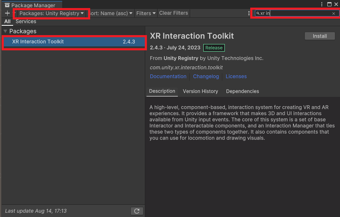Image resolution: width=340 pixels, height=217 pixels.
Task: Click the 'From Unity Registry by Unity Technologies Inc.' text
Action: click(207, 58)
